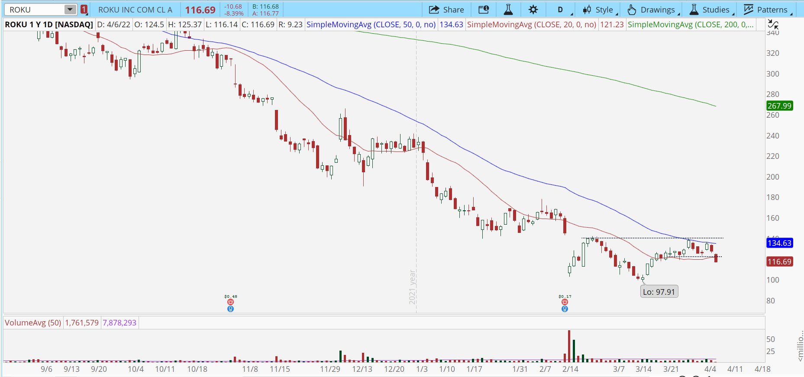This screenshot has width=804, height=377.
Task: Click the SimpleMovingAvg (CLOSE, 200) study label
Action: click(x=691, y=25)
